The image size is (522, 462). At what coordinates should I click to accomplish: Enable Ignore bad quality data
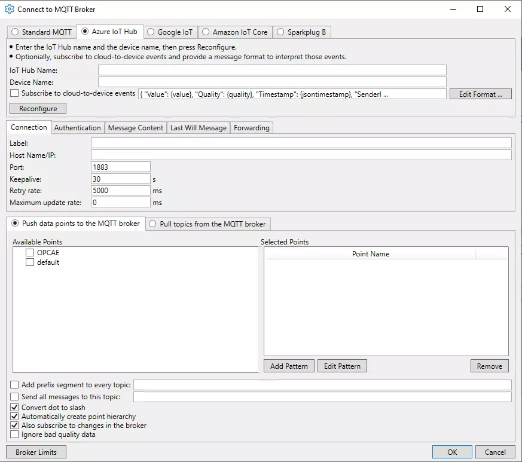coord(14,435)
